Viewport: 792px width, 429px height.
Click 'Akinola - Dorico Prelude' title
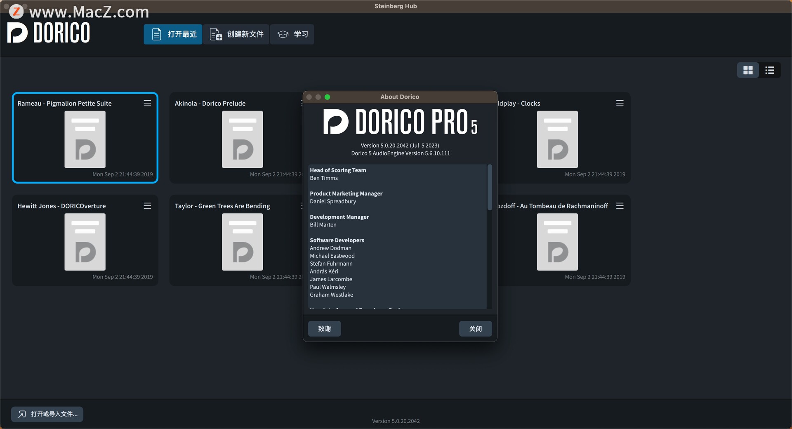[x=210, y=104]
